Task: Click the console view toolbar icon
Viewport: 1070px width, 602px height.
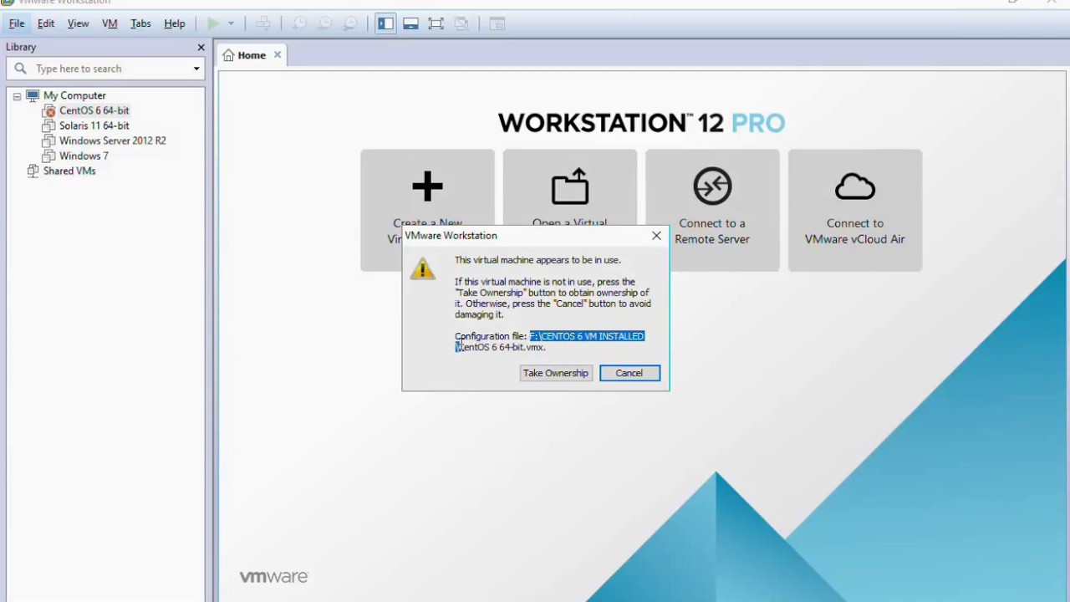Action: 497,23
